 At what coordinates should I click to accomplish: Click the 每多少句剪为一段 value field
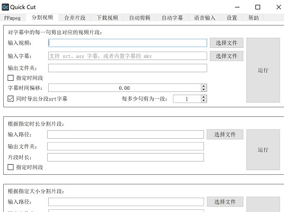coord(187,99)
